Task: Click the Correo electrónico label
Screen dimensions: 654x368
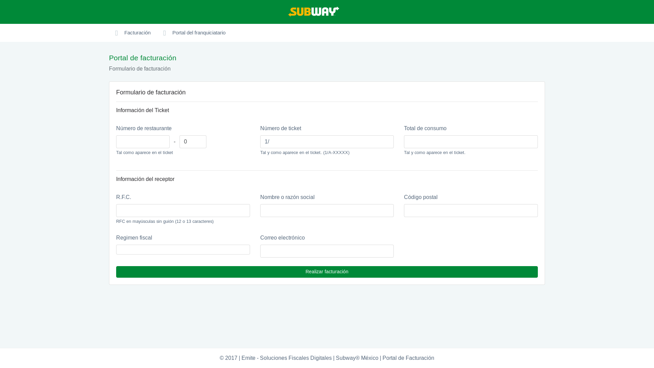Action: coord(282,238)
